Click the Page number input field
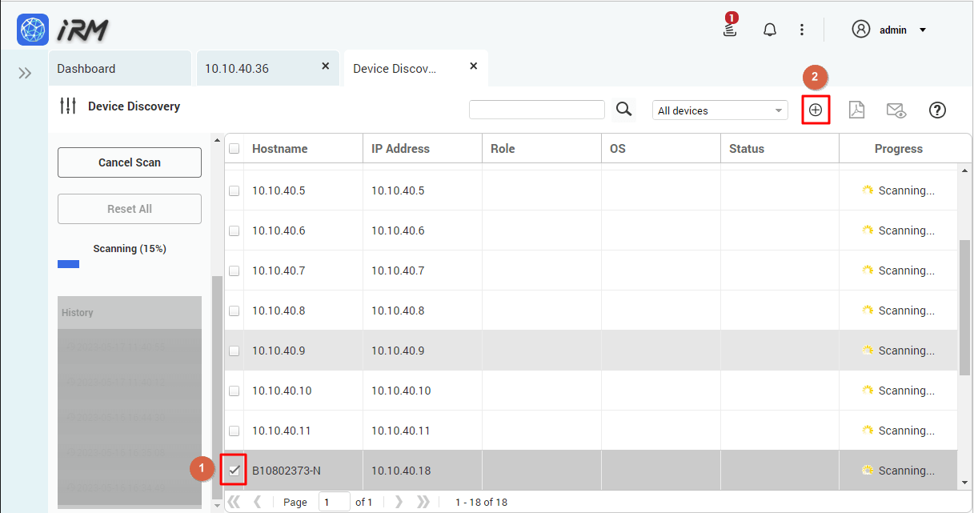This screenshot has width=974, height=513. 334,502
